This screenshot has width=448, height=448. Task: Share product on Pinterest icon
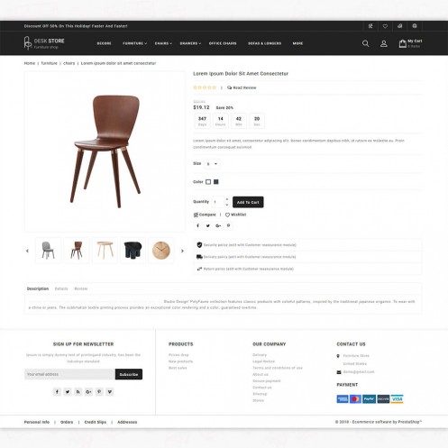pos(228,225)
